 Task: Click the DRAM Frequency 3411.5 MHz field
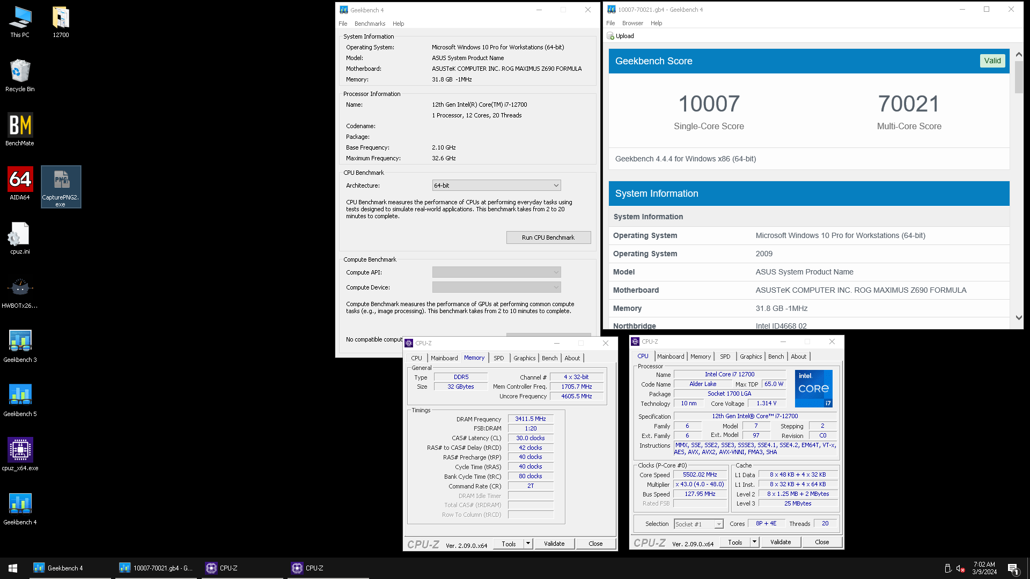(x=530, y=419)
